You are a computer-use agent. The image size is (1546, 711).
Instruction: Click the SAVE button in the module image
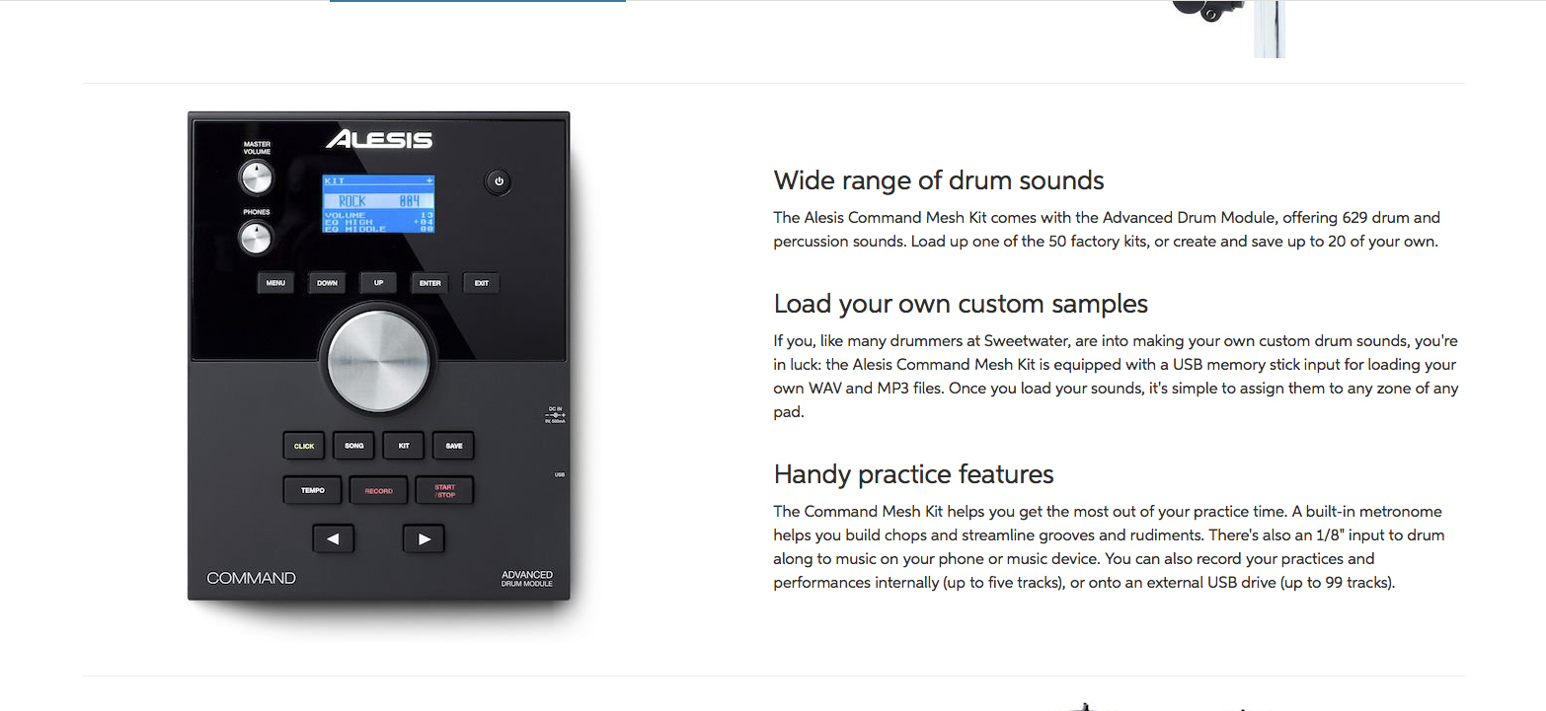(x=454, y=446)
